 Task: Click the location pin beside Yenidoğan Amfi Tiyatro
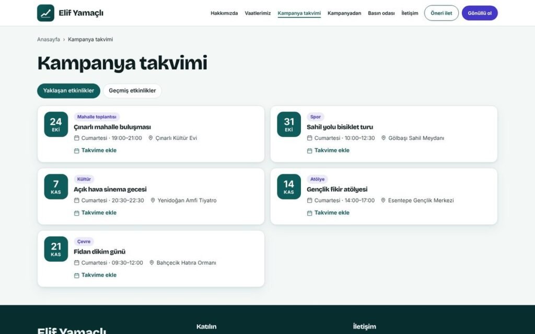(x=153, y=200)
